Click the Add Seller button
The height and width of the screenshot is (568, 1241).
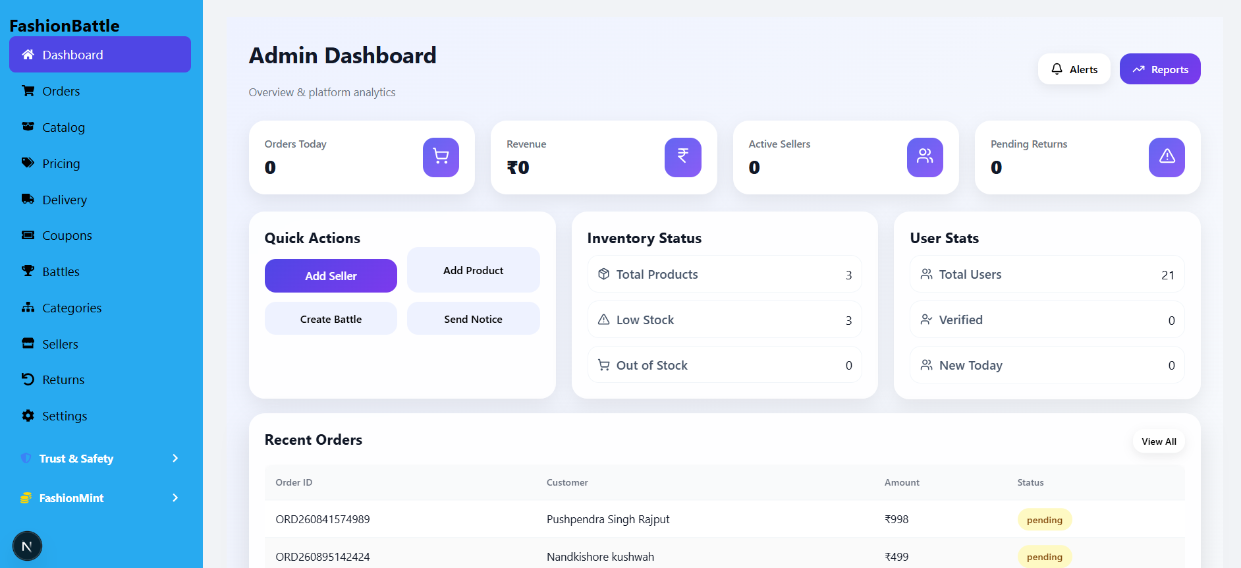pos(331,275)
